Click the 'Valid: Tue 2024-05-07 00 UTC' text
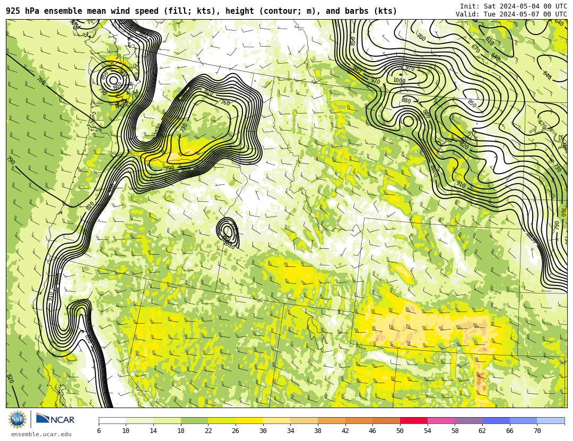This screenshot has width=573, height=441. pos(511,14)
